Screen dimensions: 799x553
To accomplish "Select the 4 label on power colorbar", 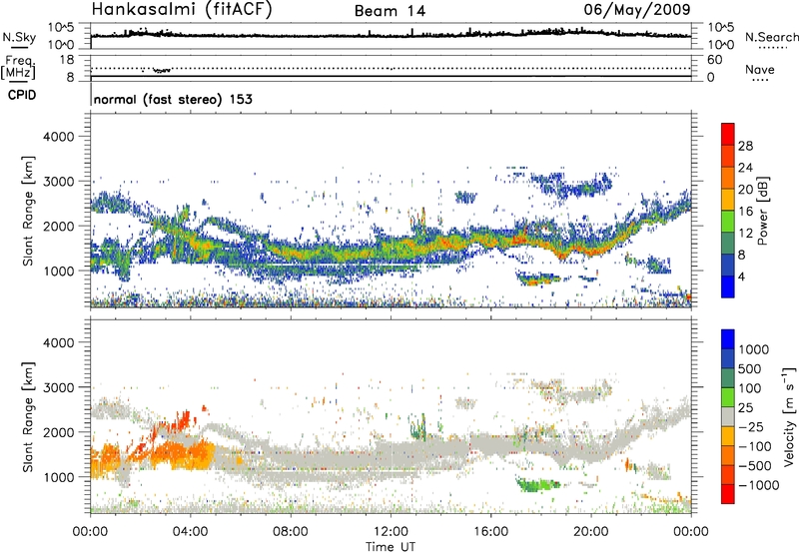I will [x=741, y=277].
